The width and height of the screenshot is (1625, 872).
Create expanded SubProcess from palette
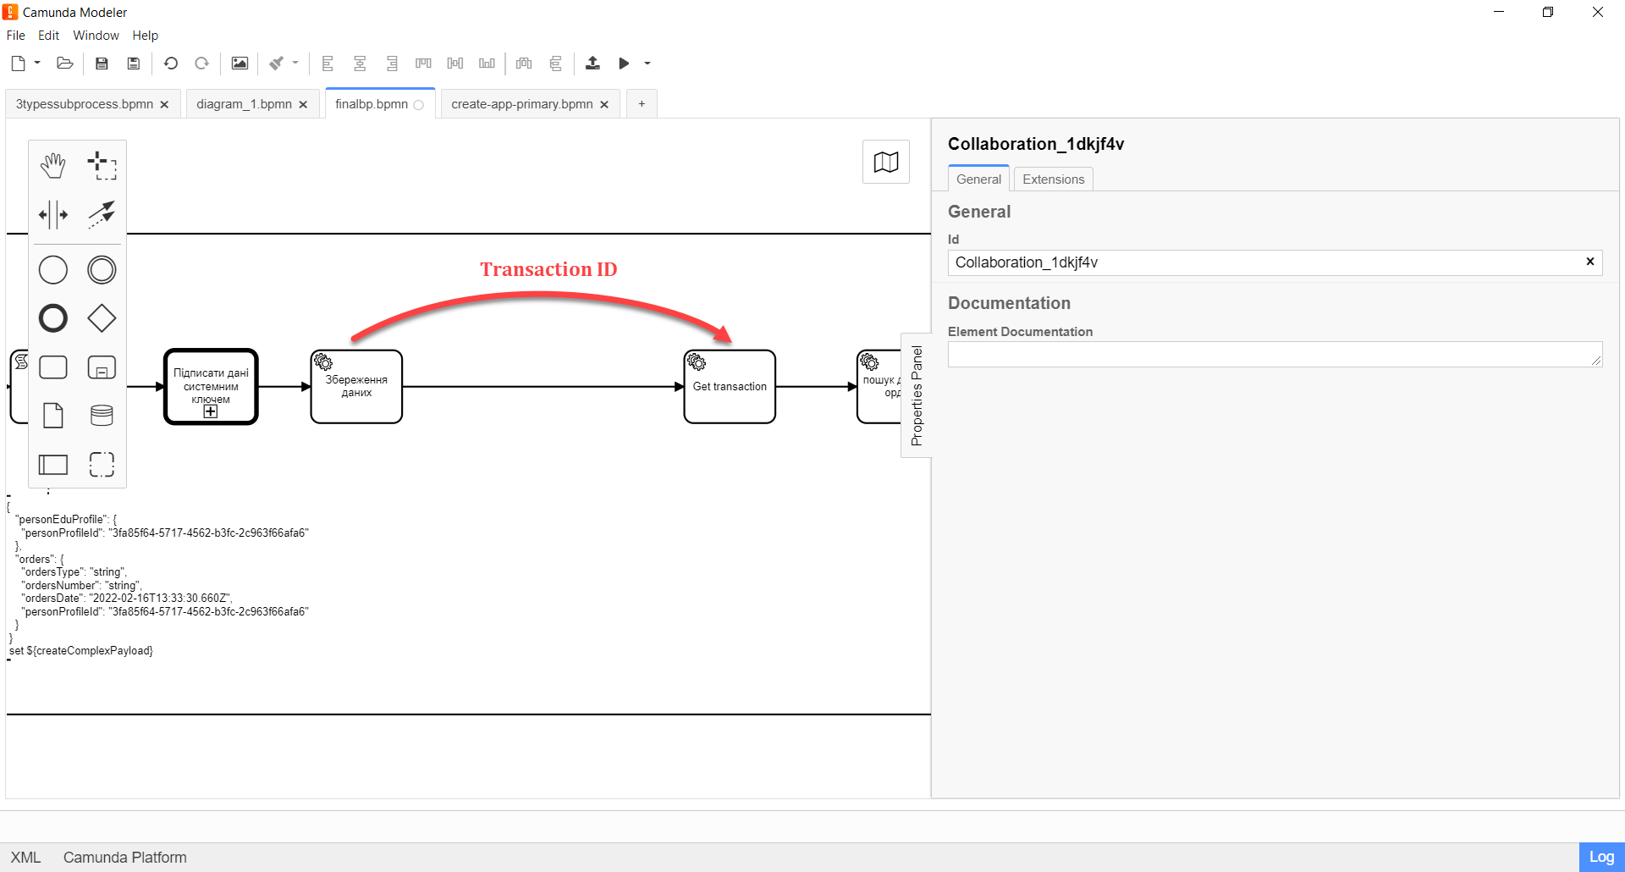coord(102,367)
